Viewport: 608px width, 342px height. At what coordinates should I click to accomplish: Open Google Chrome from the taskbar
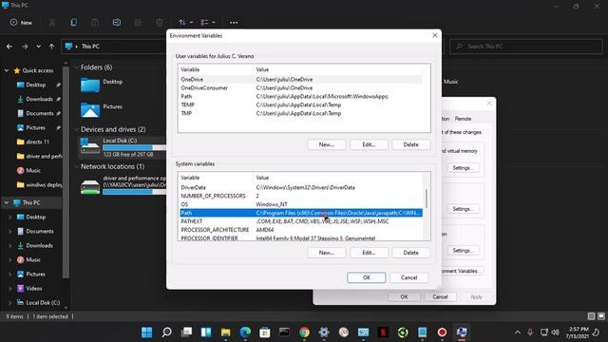[304, 332]
